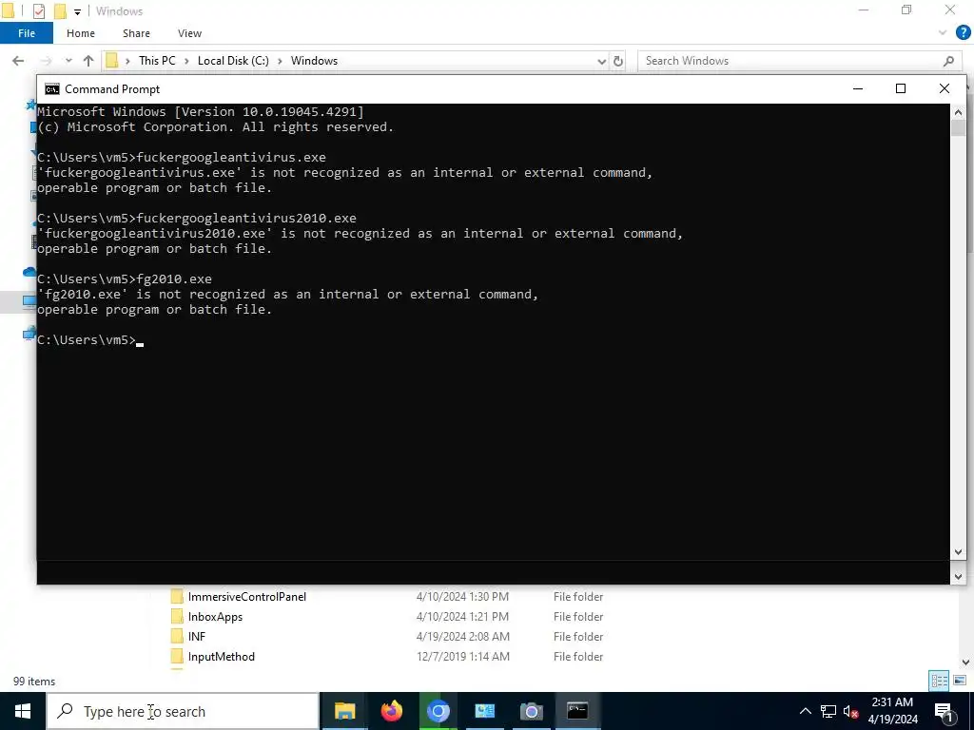Open the Windows Start menu
The width and height of the screenshot is (974, 730).
(23, 711)
